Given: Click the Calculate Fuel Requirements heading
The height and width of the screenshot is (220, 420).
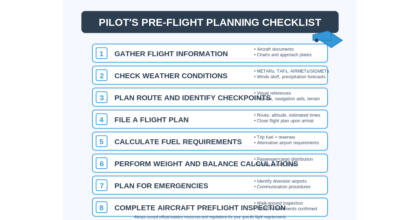Looking at the screenshot, I should pyautogui.click(x=178, y=142).
